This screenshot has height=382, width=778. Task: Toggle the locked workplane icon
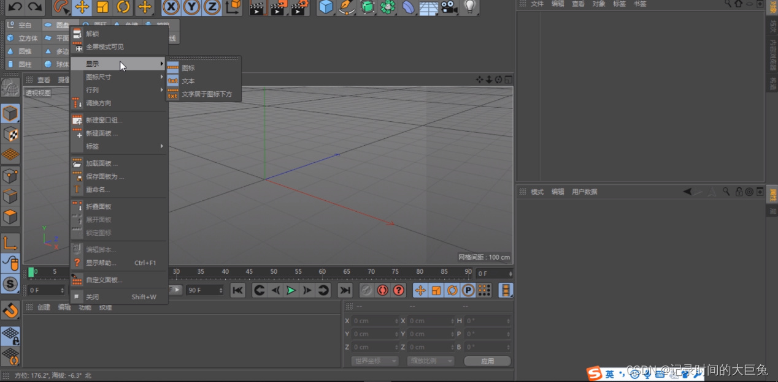click(x=10, y=335)
